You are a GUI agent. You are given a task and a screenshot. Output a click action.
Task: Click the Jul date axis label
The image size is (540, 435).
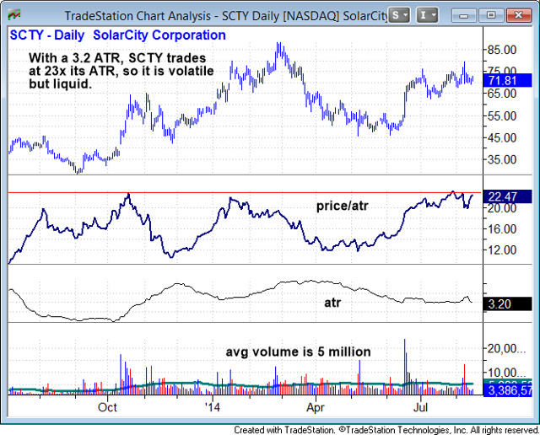point(420,407)
